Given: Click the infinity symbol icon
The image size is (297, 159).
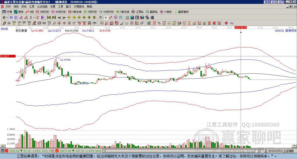Looking at the screenshot, I should [x=232, y=23].
